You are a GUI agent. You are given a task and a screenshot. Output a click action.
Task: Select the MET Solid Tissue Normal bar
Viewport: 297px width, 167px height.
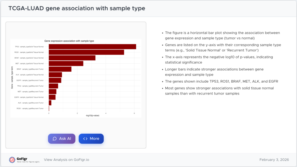(x=66, y=63)
